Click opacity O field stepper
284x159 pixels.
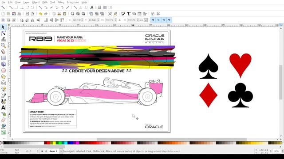pos(38,151)
